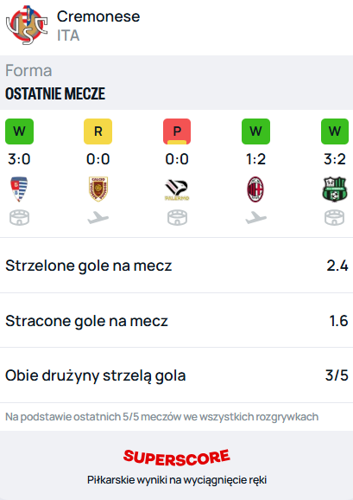Open the Reggiana opponent crest

(98, 189)
